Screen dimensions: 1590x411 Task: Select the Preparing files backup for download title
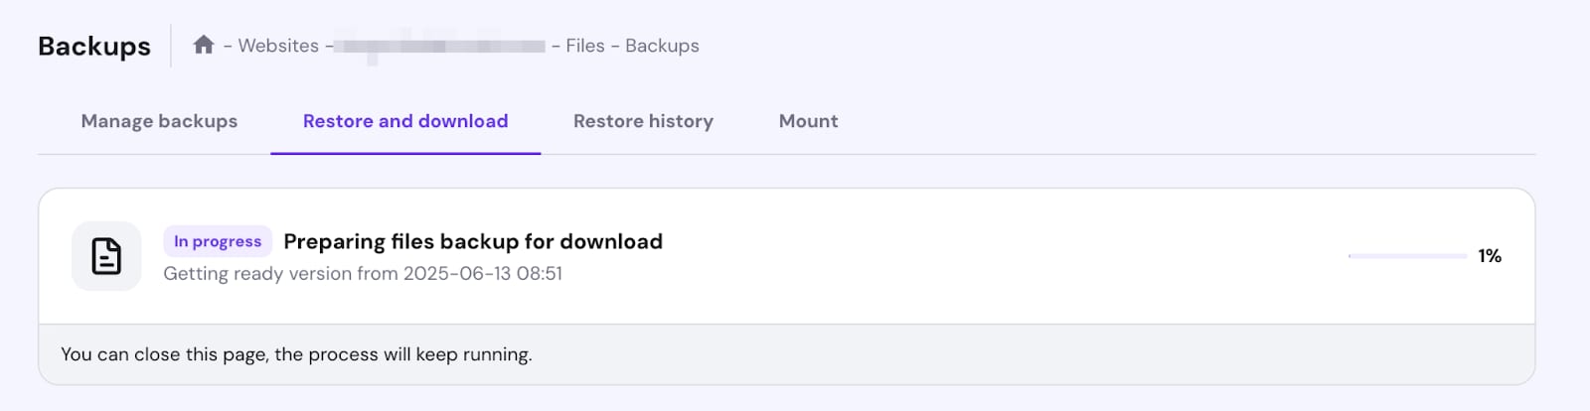(x=473, y=241)
